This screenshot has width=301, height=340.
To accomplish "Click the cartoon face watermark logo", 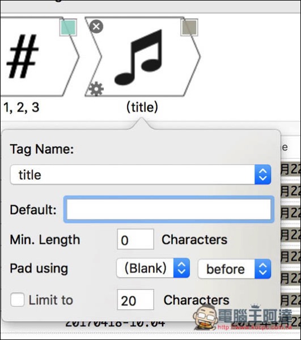I will coord(205,317).
